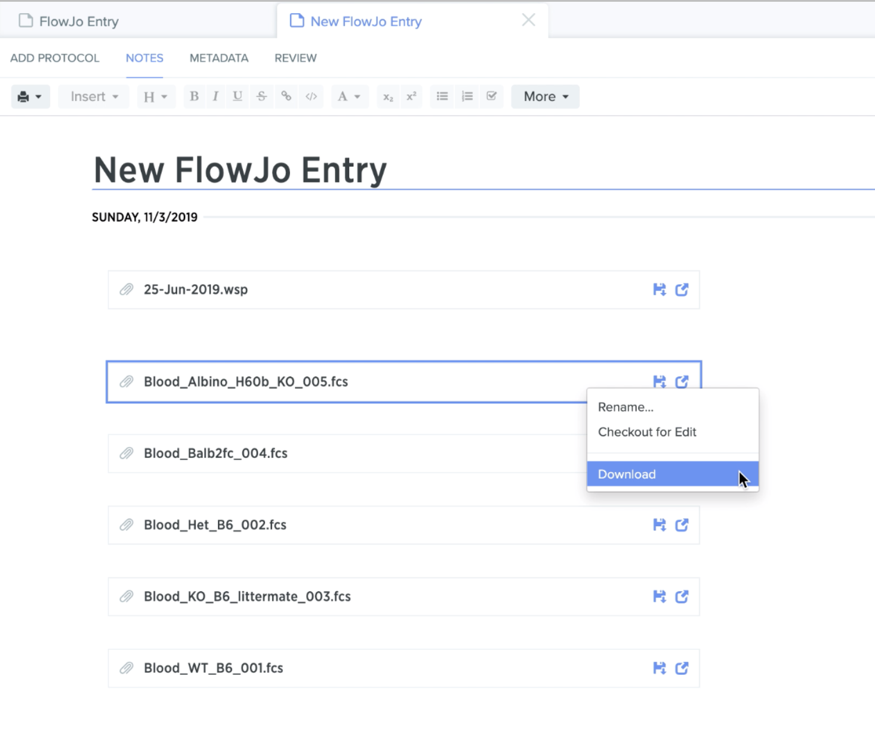This screenshot has width=875, height=753.
Task: Insert a checklist item
Action: [x=492, y=96]
